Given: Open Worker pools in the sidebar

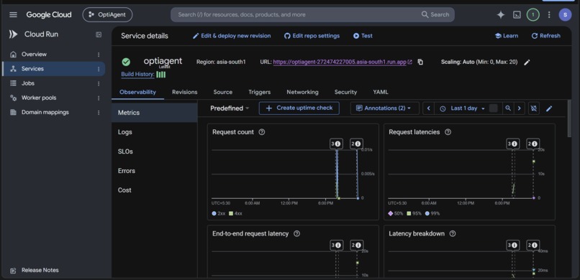Looking at the screenshot, I should click(39, 98).
